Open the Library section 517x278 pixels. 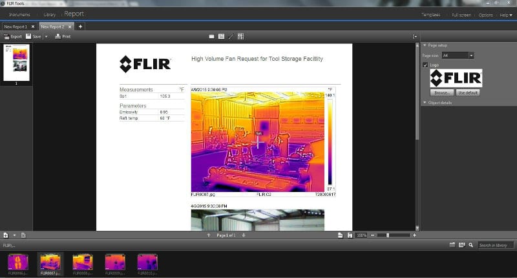coord(50,14)
